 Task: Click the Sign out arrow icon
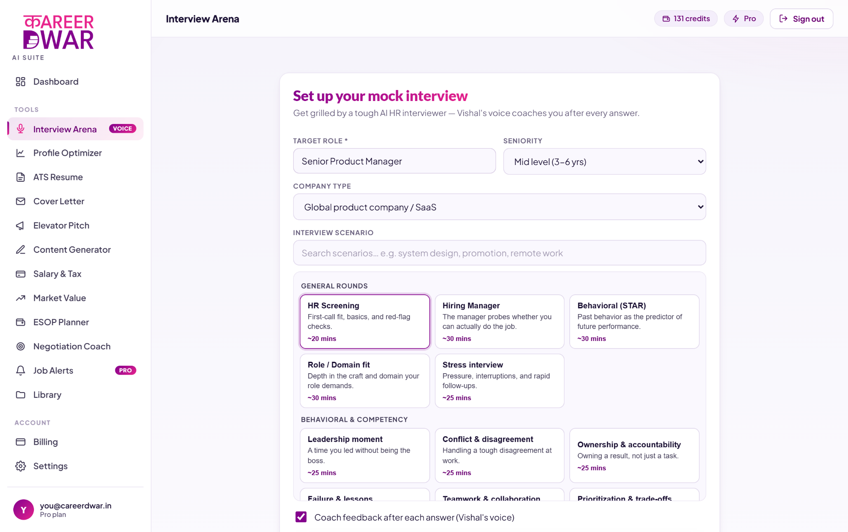[x=784, y=19]
